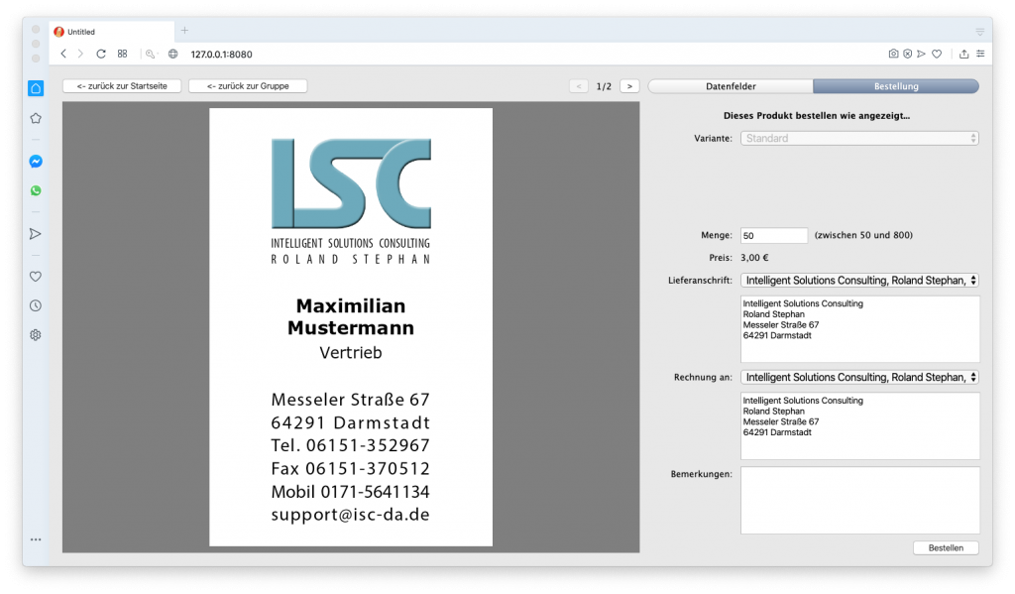1015x594 pixels.
Task: Open the bookmarks star in the sidebar
Action: click(x=36, y=118)
